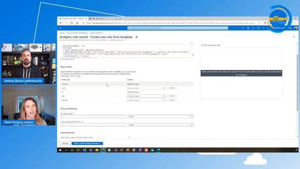The height and width of the screenshot is (169, 300).
Task: Click the user avatar in Azure header
Action: point(296,28)
